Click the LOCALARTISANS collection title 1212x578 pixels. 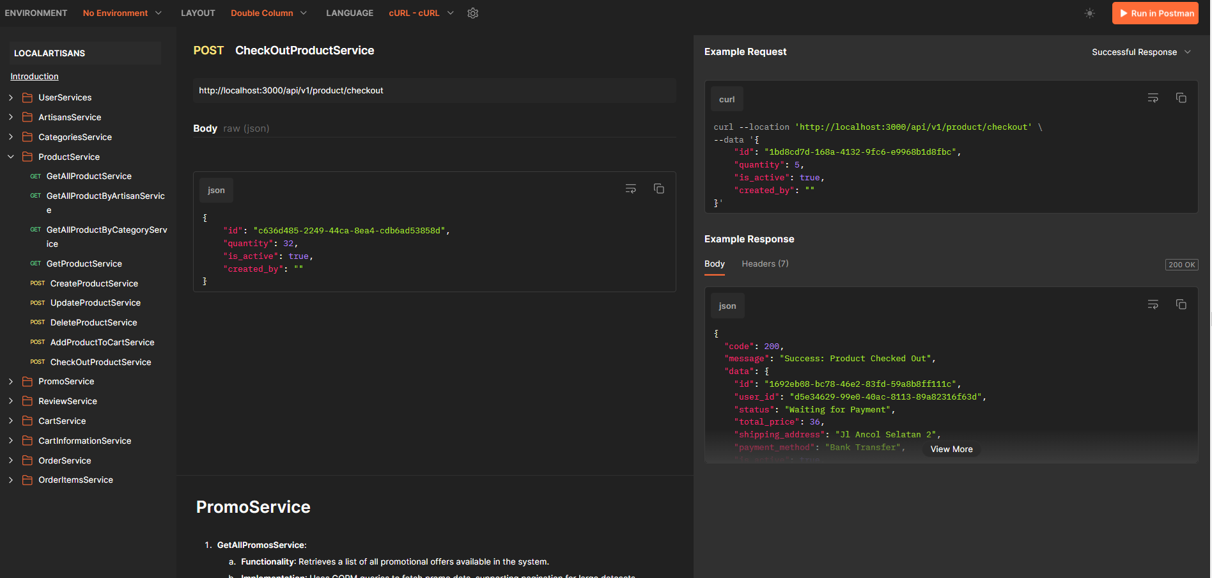point(50,53)
